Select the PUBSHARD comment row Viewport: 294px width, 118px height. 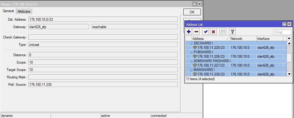[x=236, y=52]
